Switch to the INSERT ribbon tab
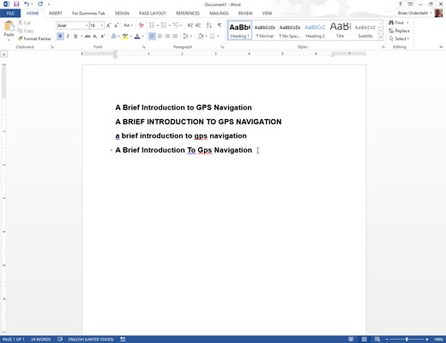Viewport: 446px width, 343px height. pos(55,13)
